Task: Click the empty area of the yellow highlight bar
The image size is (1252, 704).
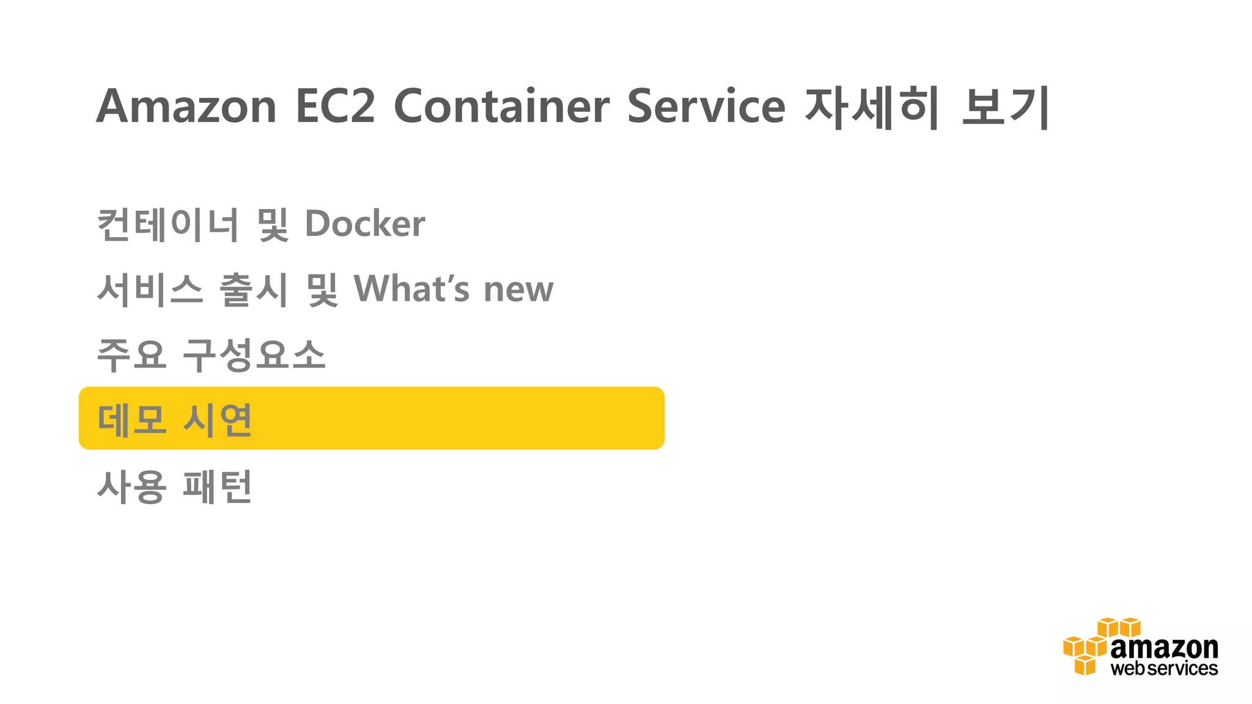Action: pyautogui.click(x=458, y=419)
